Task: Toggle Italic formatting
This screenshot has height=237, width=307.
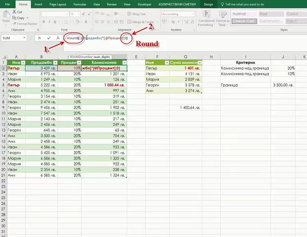Action: tap(50, 22)
